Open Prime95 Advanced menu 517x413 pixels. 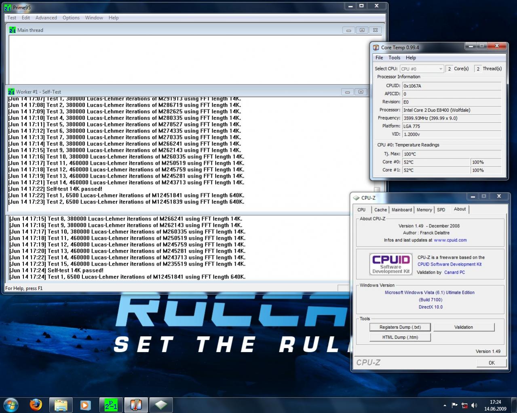coord(46,18)
